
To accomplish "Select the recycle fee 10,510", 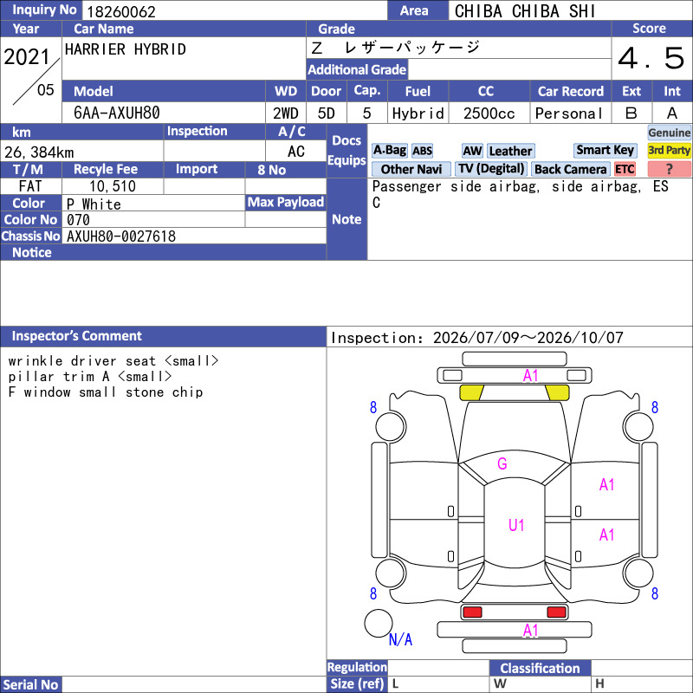I will (113, 186).
